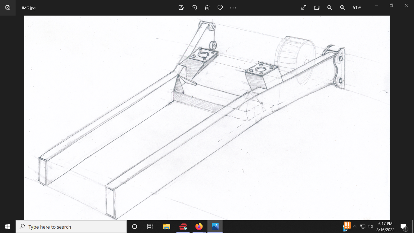Switch to Firefox in the taskbar
The width and height of the screenshot is (414, 233).
pos(199,227)
